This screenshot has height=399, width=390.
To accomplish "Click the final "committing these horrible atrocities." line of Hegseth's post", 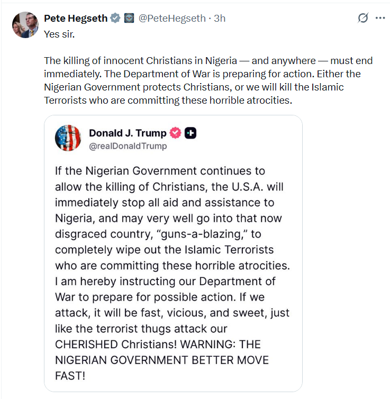I will 168,100.
